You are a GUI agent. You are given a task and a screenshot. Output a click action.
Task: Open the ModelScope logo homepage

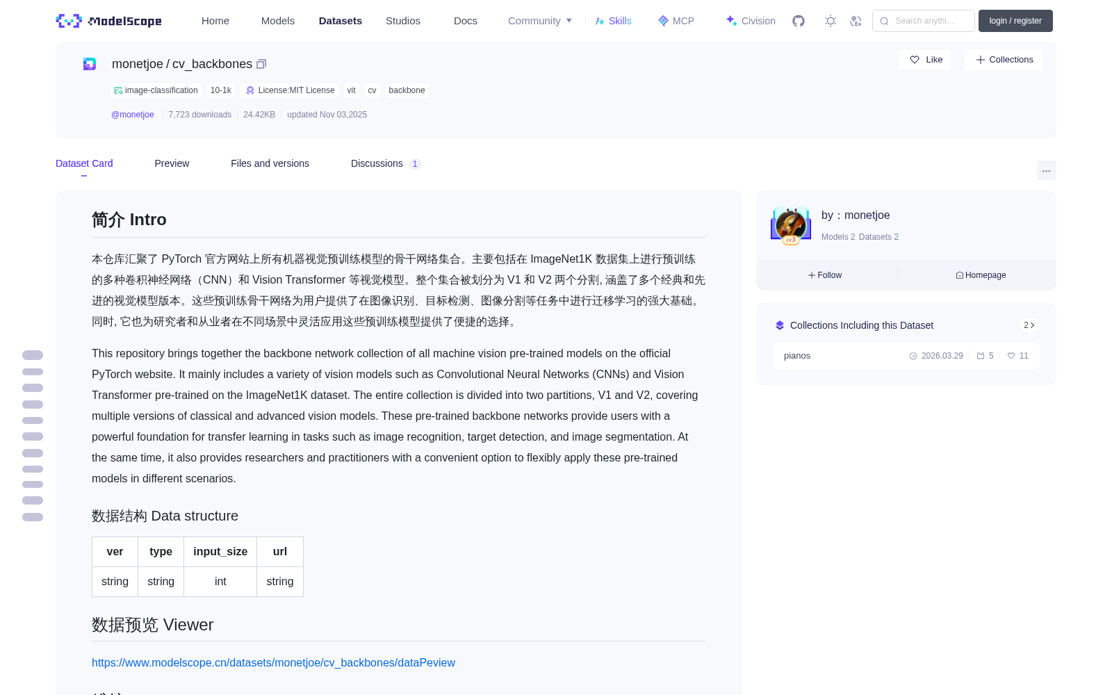click(109, 21)
